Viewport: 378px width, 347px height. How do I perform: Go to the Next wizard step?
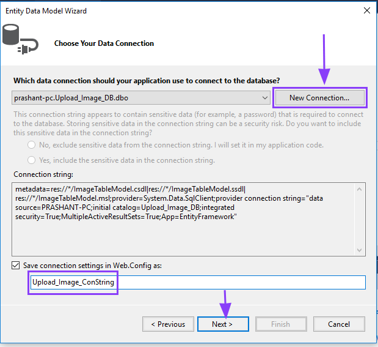[222, 324]
